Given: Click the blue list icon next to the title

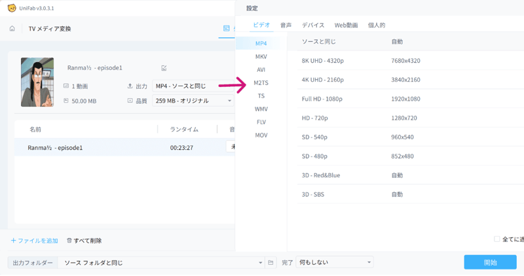Looking at the screenshot, I should 226,28.
